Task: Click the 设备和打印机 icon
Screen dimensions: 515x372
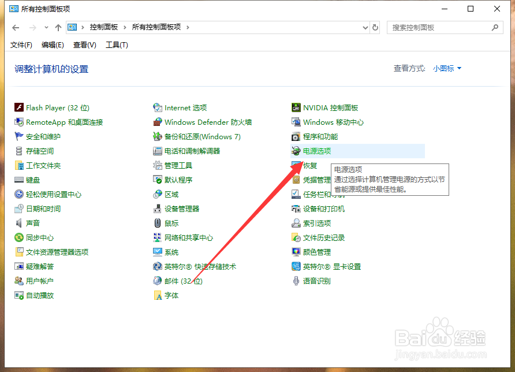Action: 296,209
